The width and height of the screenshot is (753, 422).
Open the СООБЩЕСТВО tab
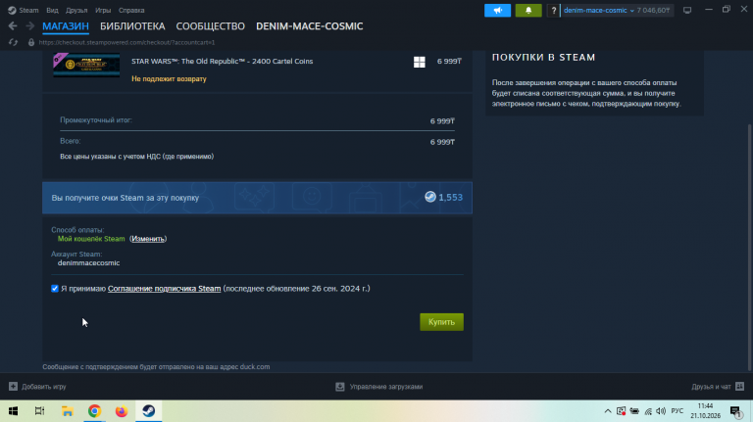tap(211, 26)
